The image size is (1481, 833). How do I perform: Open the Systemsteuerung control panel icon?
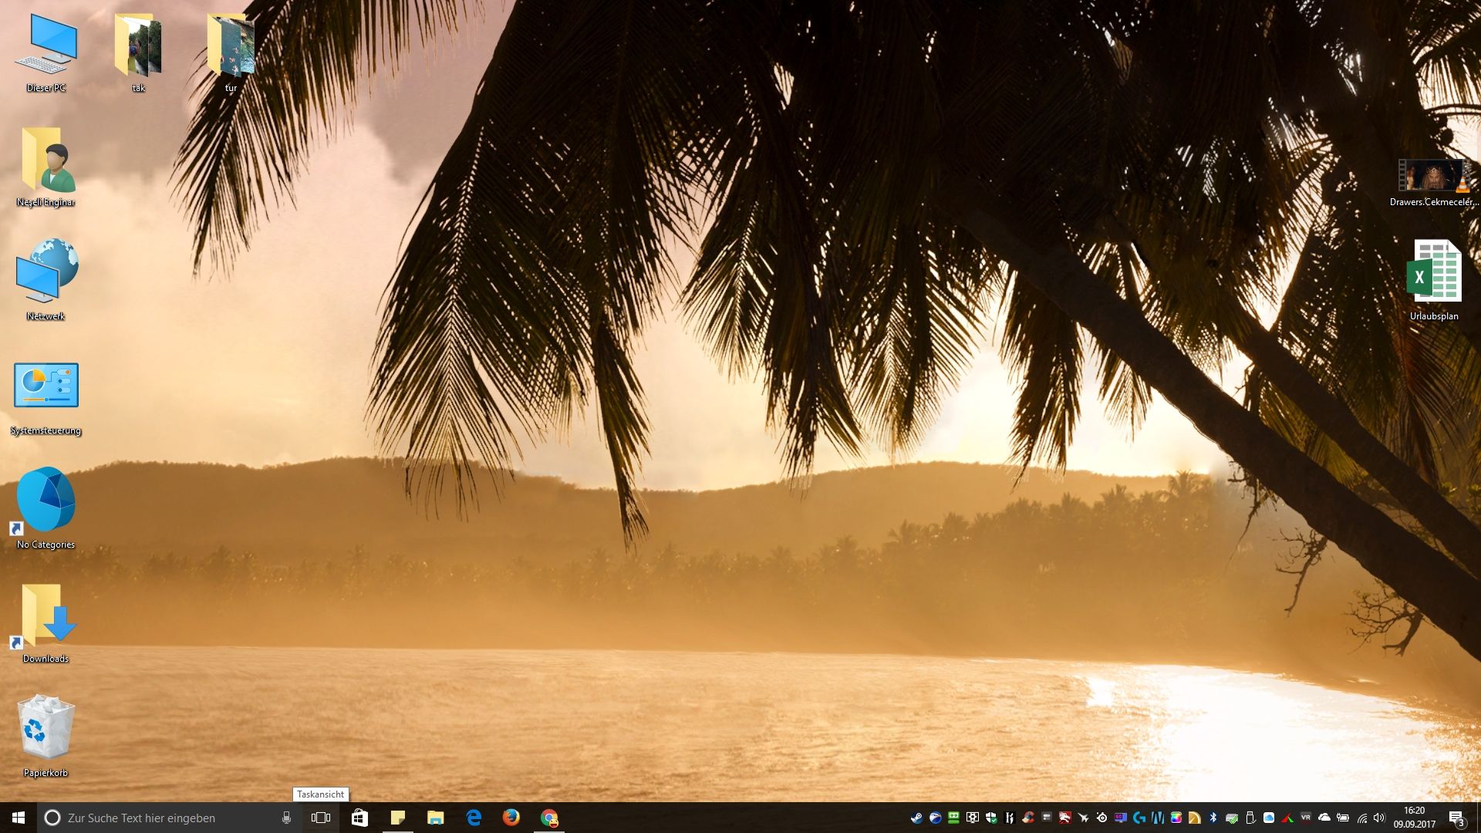click(46, 386)
